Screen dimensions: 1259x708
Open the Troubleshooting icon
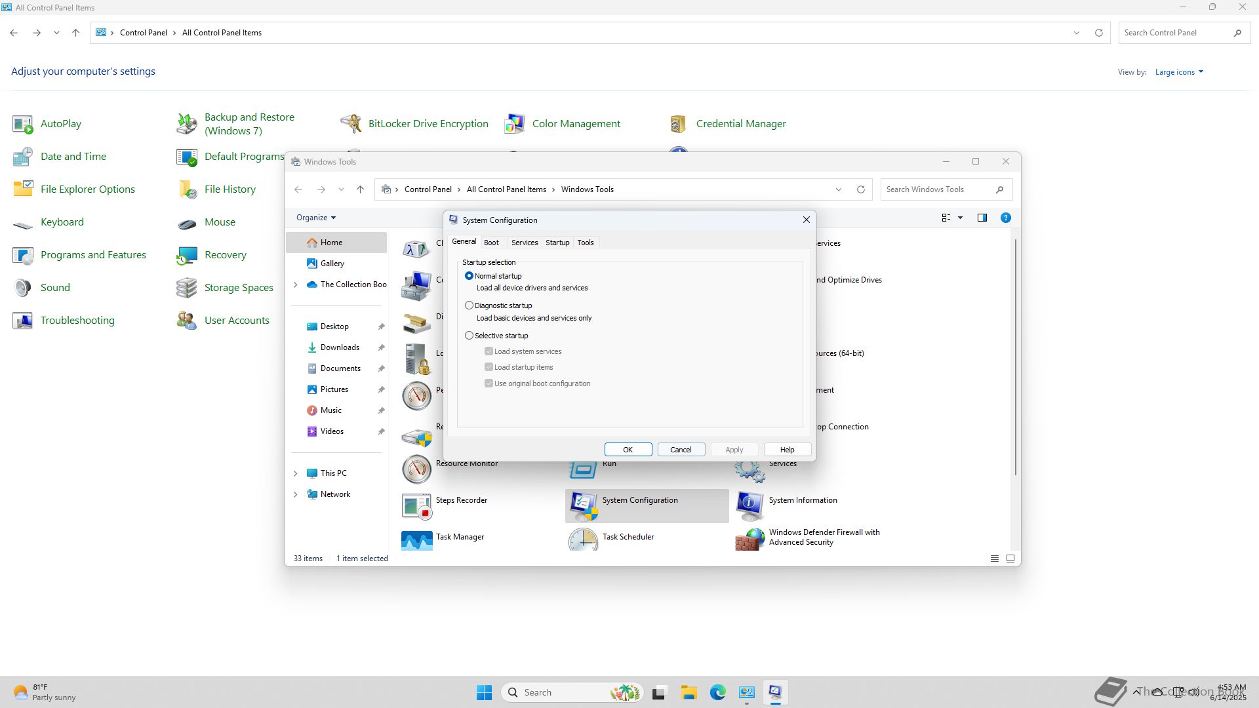click(x=23, y=320)
